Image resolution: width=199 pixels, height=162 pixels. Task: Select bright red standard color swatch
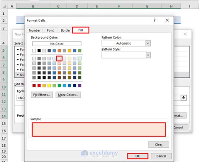pos(39,85)
